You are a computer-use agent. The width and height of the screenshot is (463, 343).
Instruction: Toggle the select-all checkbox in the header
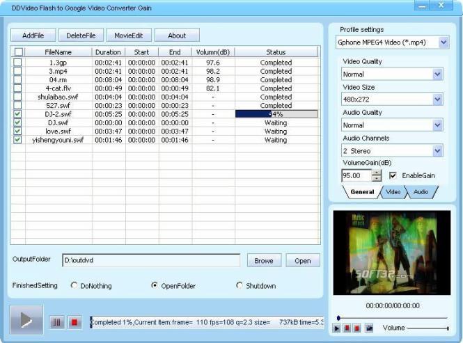point(19,52)
